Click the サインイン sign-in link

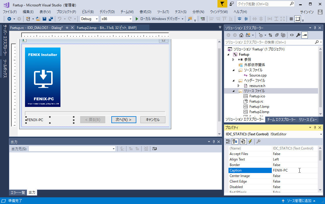click(307, 12)
